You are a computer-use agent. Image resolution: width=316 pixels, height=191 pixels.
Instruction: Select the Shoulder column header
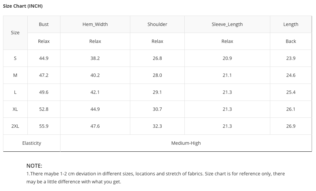(x=157, y=24)
